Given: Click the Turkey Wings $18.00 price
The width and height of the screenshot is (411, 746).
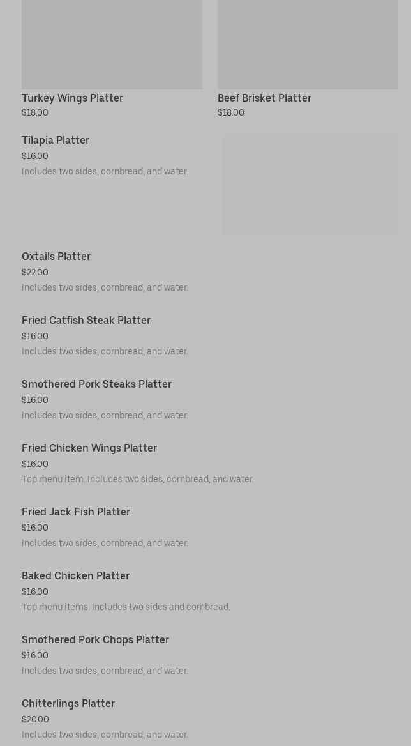Looking at the screenshot, I should click(35, 112).
